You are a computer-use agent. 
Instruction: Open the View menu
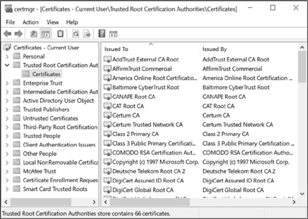coord(53,22)
